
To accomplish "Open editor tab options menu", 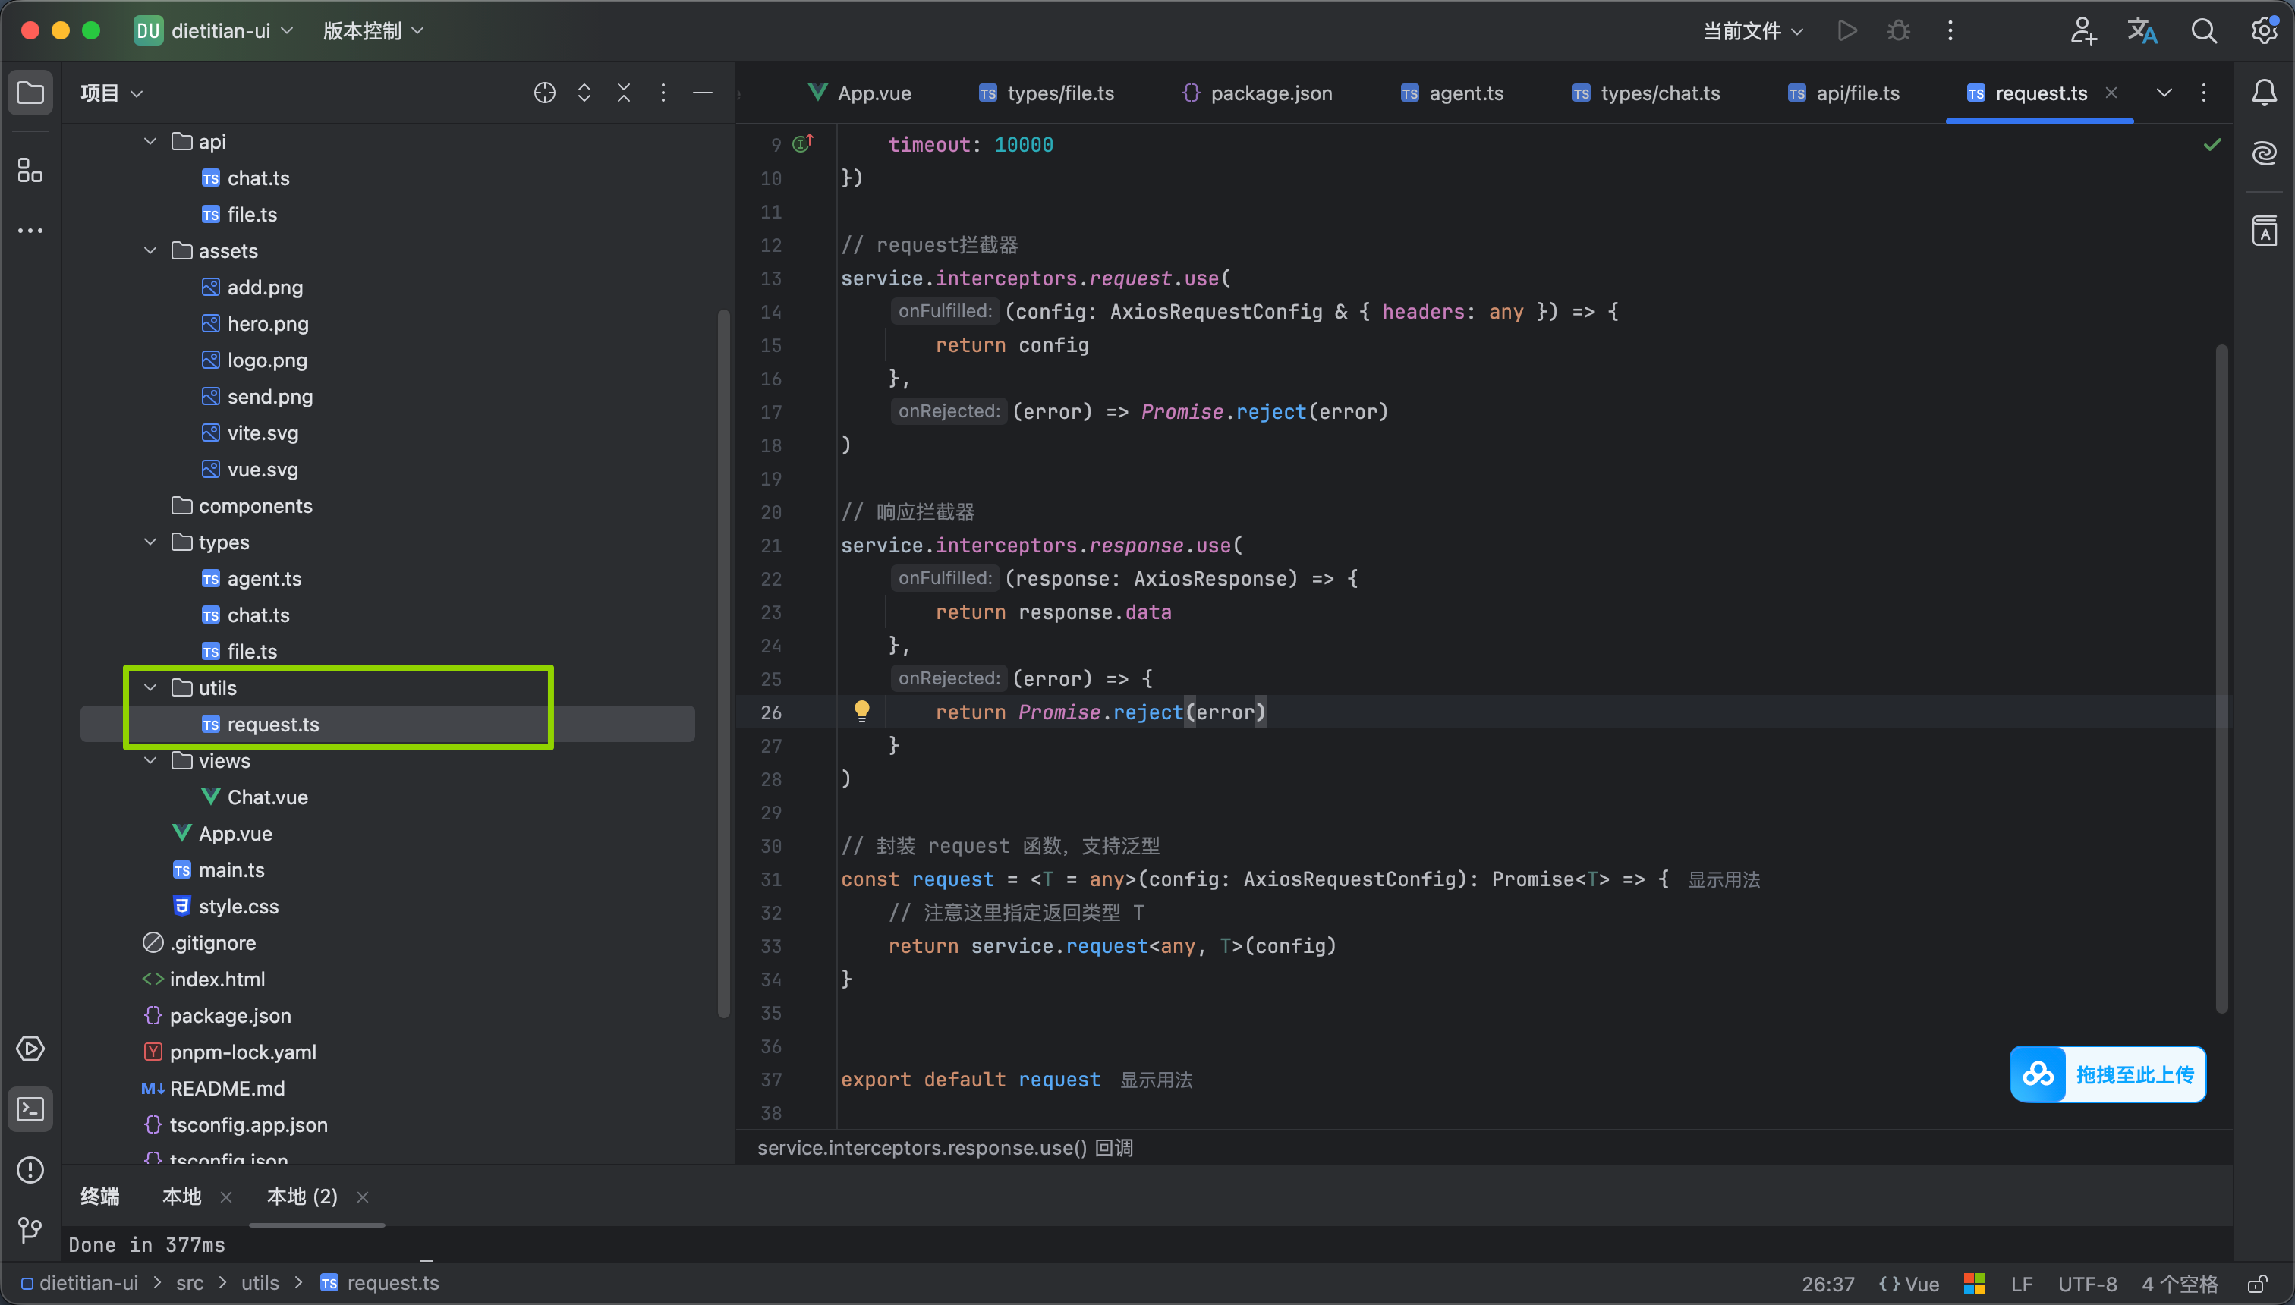I will [2204, 93].
